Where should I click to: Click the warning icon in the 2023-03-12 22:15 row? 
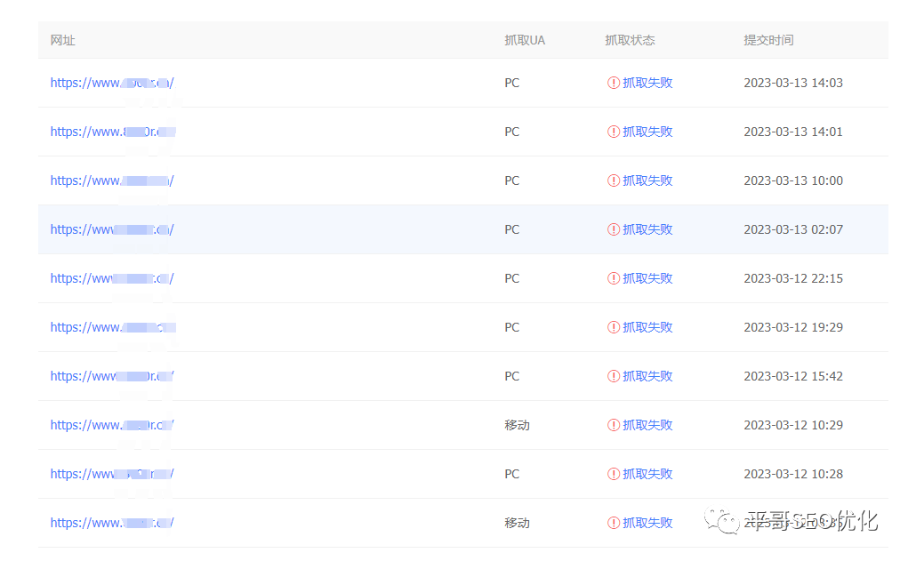614,278
